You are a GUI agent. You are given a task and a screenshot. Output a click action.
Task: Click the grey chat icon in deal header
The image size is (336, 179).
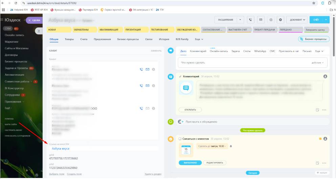pyautogui.click(x=271, y=20)
